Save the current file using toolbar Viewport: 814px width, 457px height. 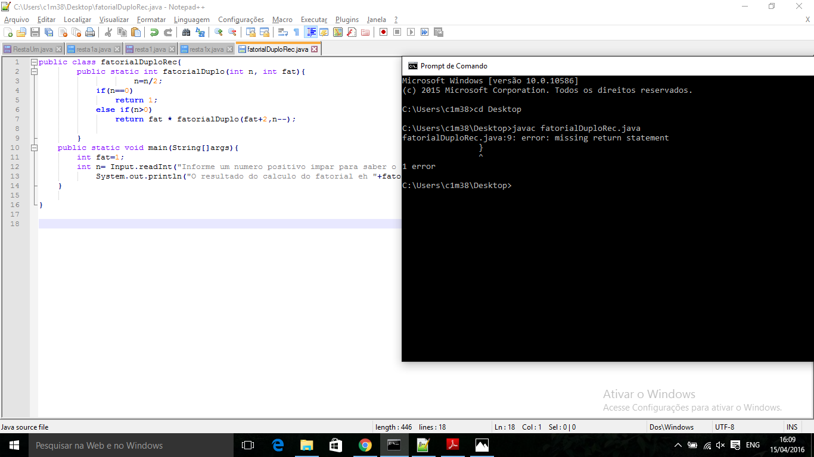[x=35, y=32]
